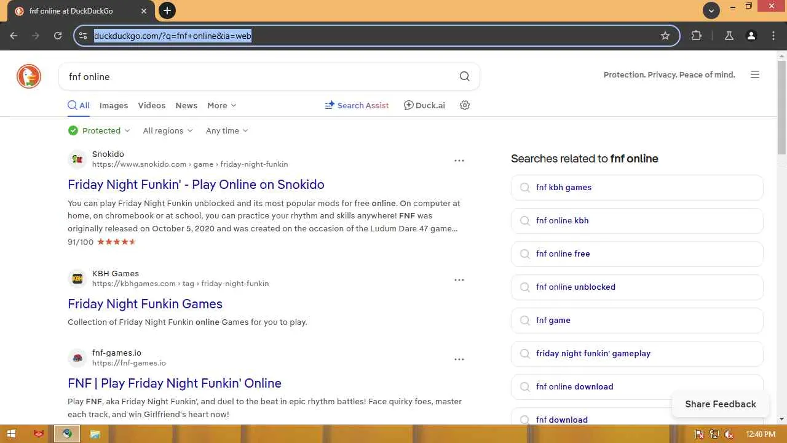Search related 'fnf game'
787x443 pixels.
[x=637, y=321]
